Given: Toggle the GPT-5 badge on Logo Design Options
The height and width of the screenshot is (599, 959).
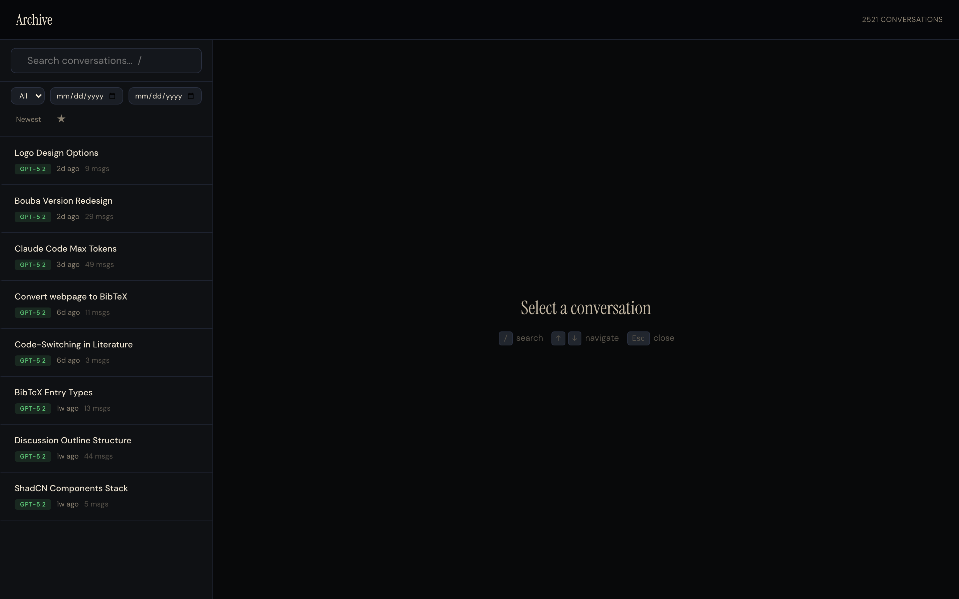Looking at the screenshot, I should coord(33,169).
